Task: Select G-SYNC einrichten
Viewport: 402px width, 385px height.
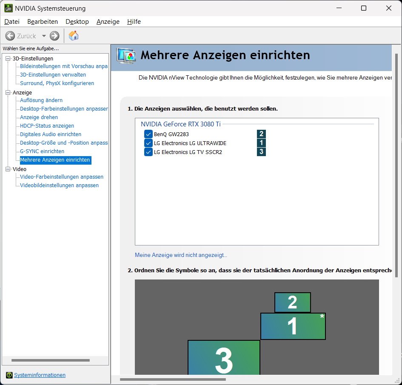Action: pyautogui.click(x=42, y=151)
